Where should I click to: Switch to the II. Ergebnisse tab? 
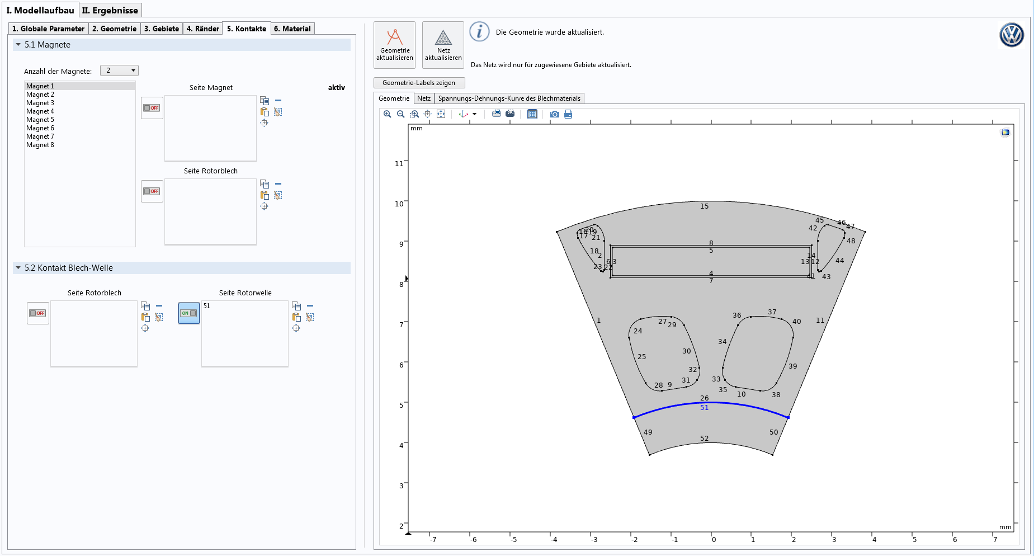click(110, 10)
